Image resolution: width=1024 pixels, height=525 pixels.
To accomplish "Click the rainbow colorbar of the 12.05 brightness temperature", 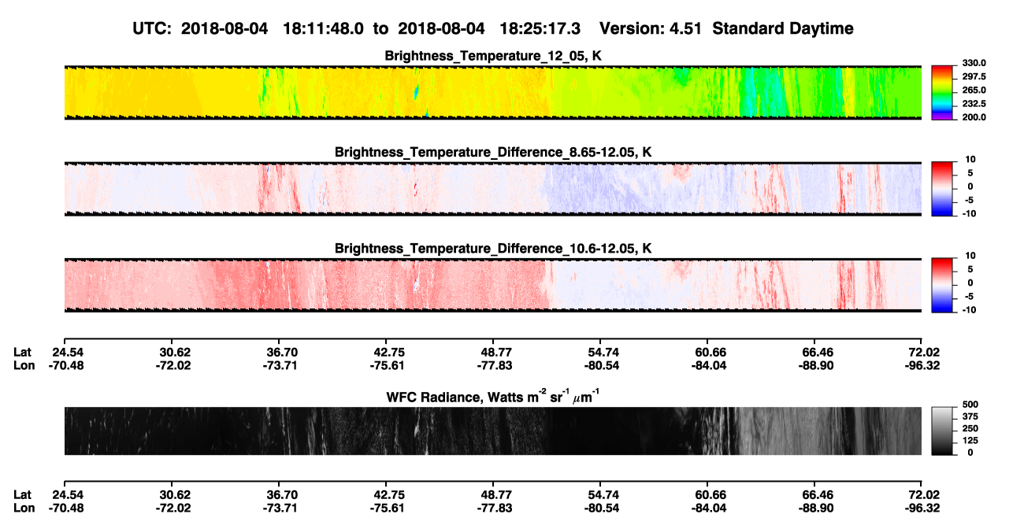I will point(941,93).
